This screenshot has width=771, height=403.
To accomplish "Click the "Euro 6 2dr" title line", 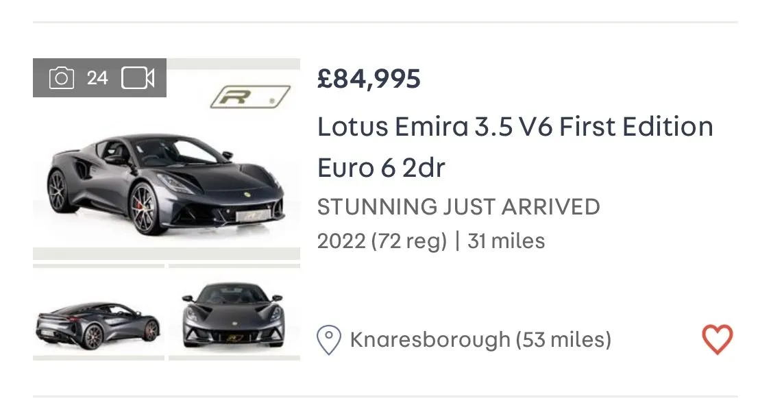I will (381, 168).
